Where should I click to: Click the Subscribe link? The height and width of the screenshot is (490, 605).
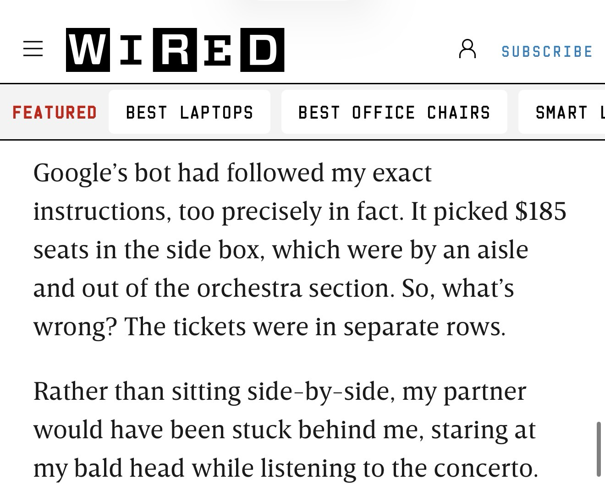click(547, 51)
